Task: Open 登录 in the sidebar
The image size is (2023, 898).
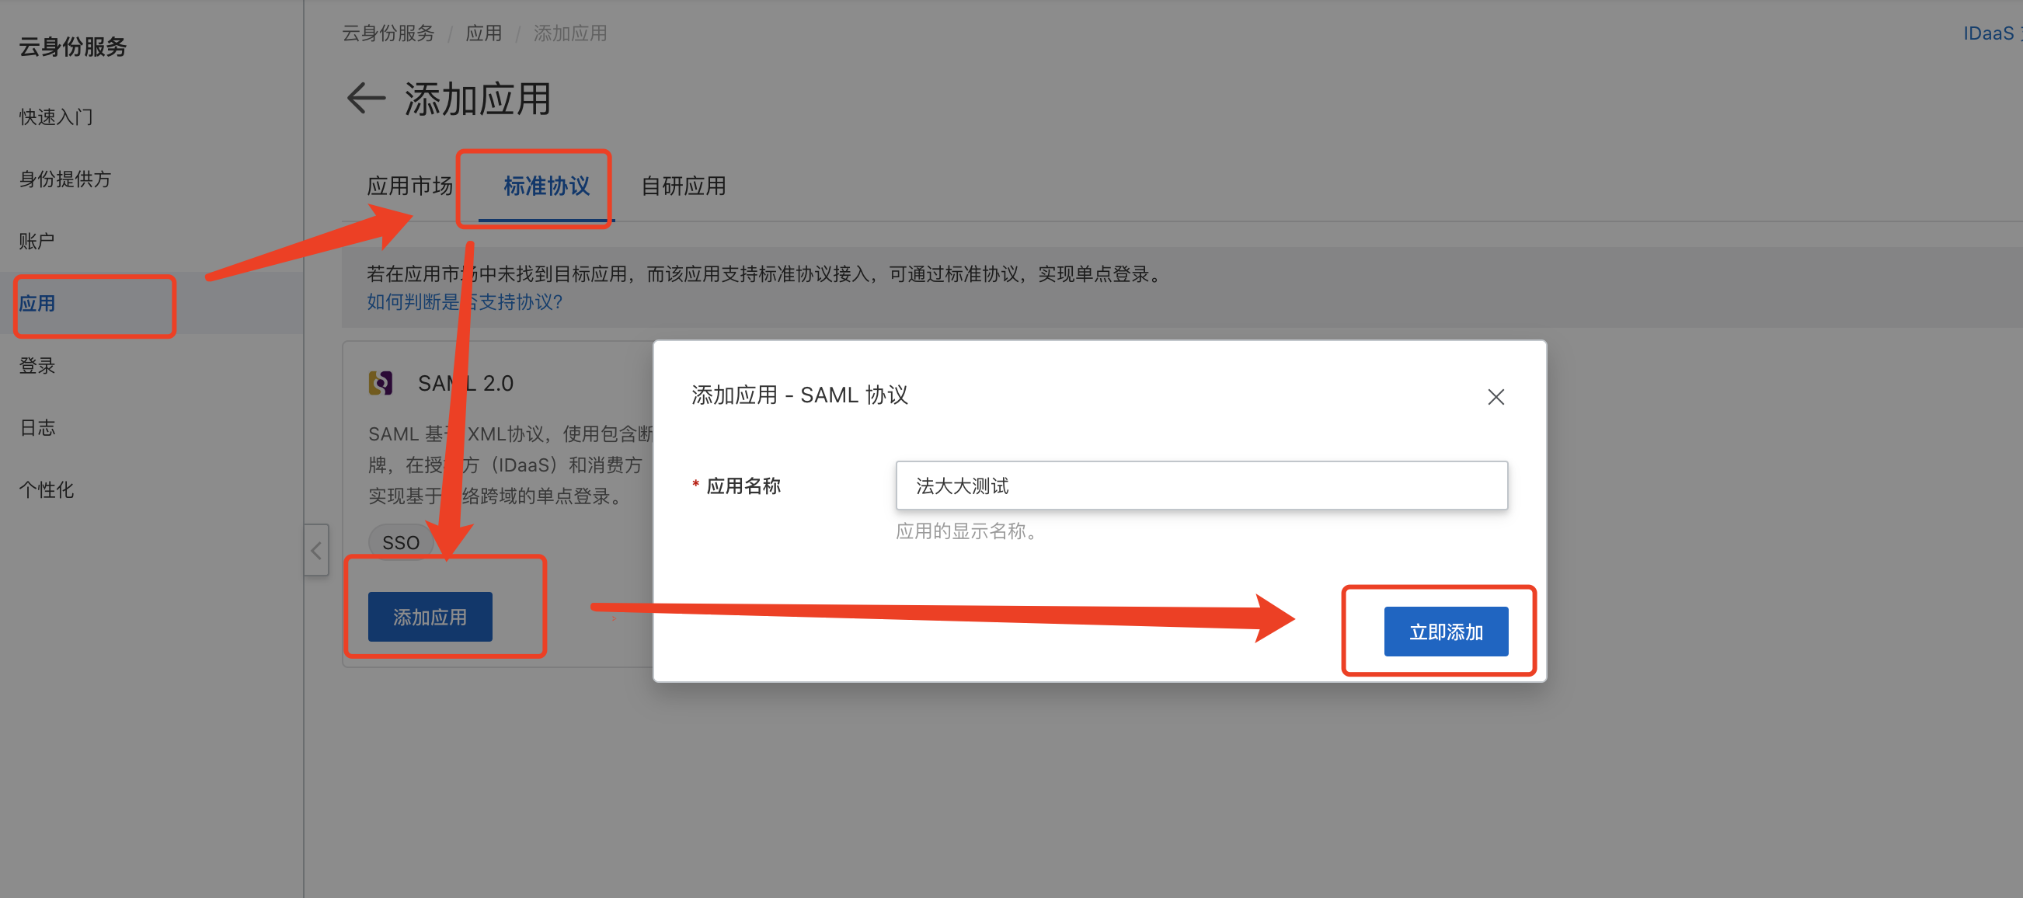Action: coord(38,365)
